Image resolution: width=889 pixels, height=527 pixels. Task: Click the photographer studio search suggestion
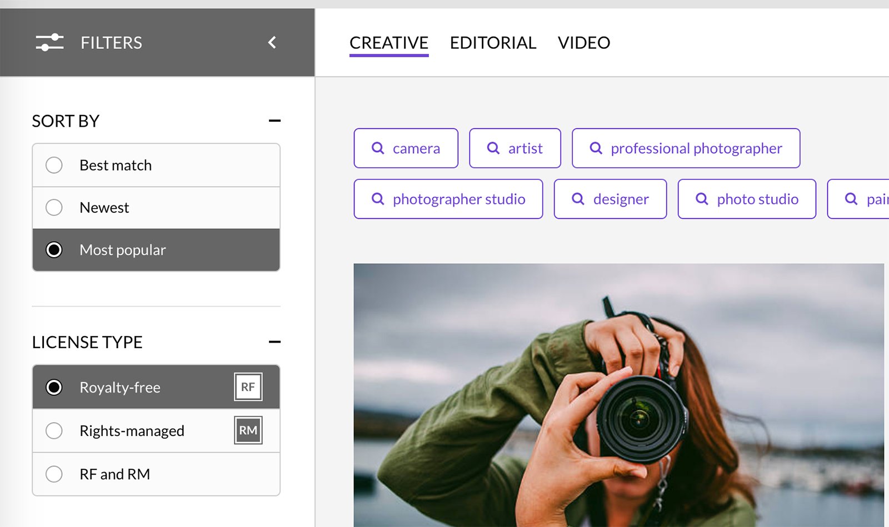448,199
